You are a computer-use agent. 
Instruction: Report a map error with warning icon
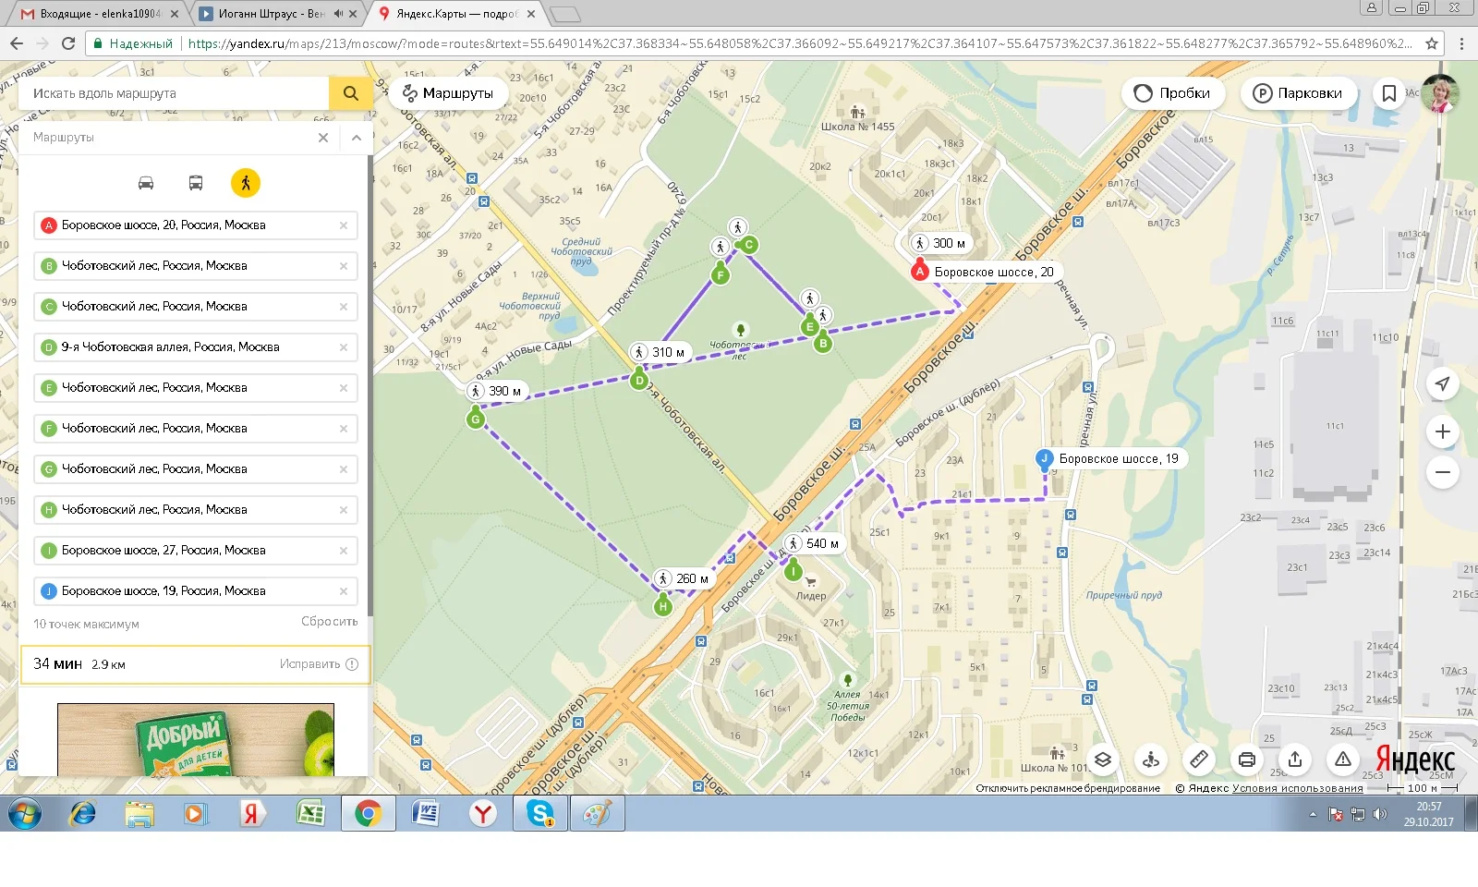point(1343,759)
